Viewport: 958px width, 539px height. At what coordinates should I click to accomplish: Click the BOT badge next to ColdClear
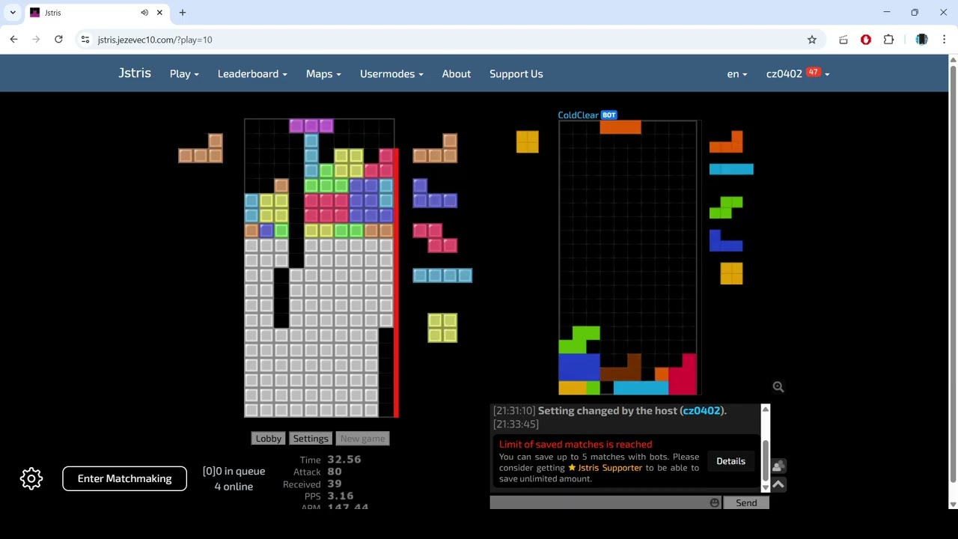[609, 115]
